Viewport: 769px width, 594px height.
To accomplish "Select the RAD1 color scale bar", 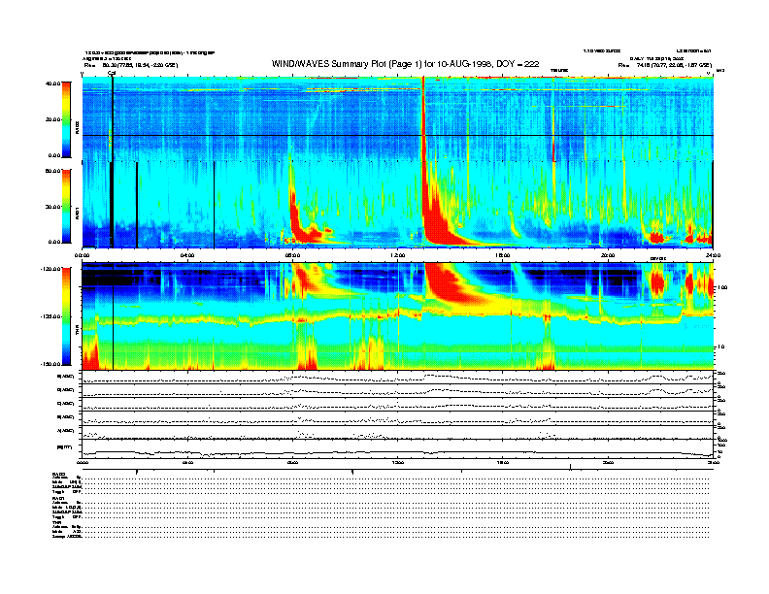I will pos(66,207).
